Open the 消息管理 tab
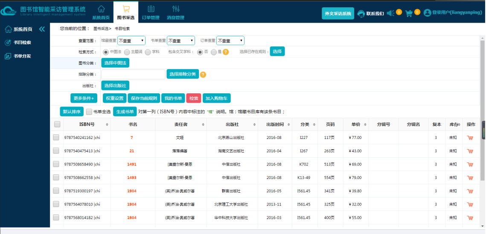Viewport: 486px width, 234px height. point(175,12)
